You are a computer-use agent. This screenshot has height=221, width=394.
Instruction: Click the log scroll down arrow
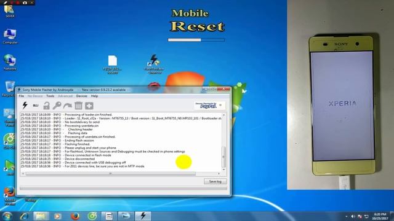223,169
